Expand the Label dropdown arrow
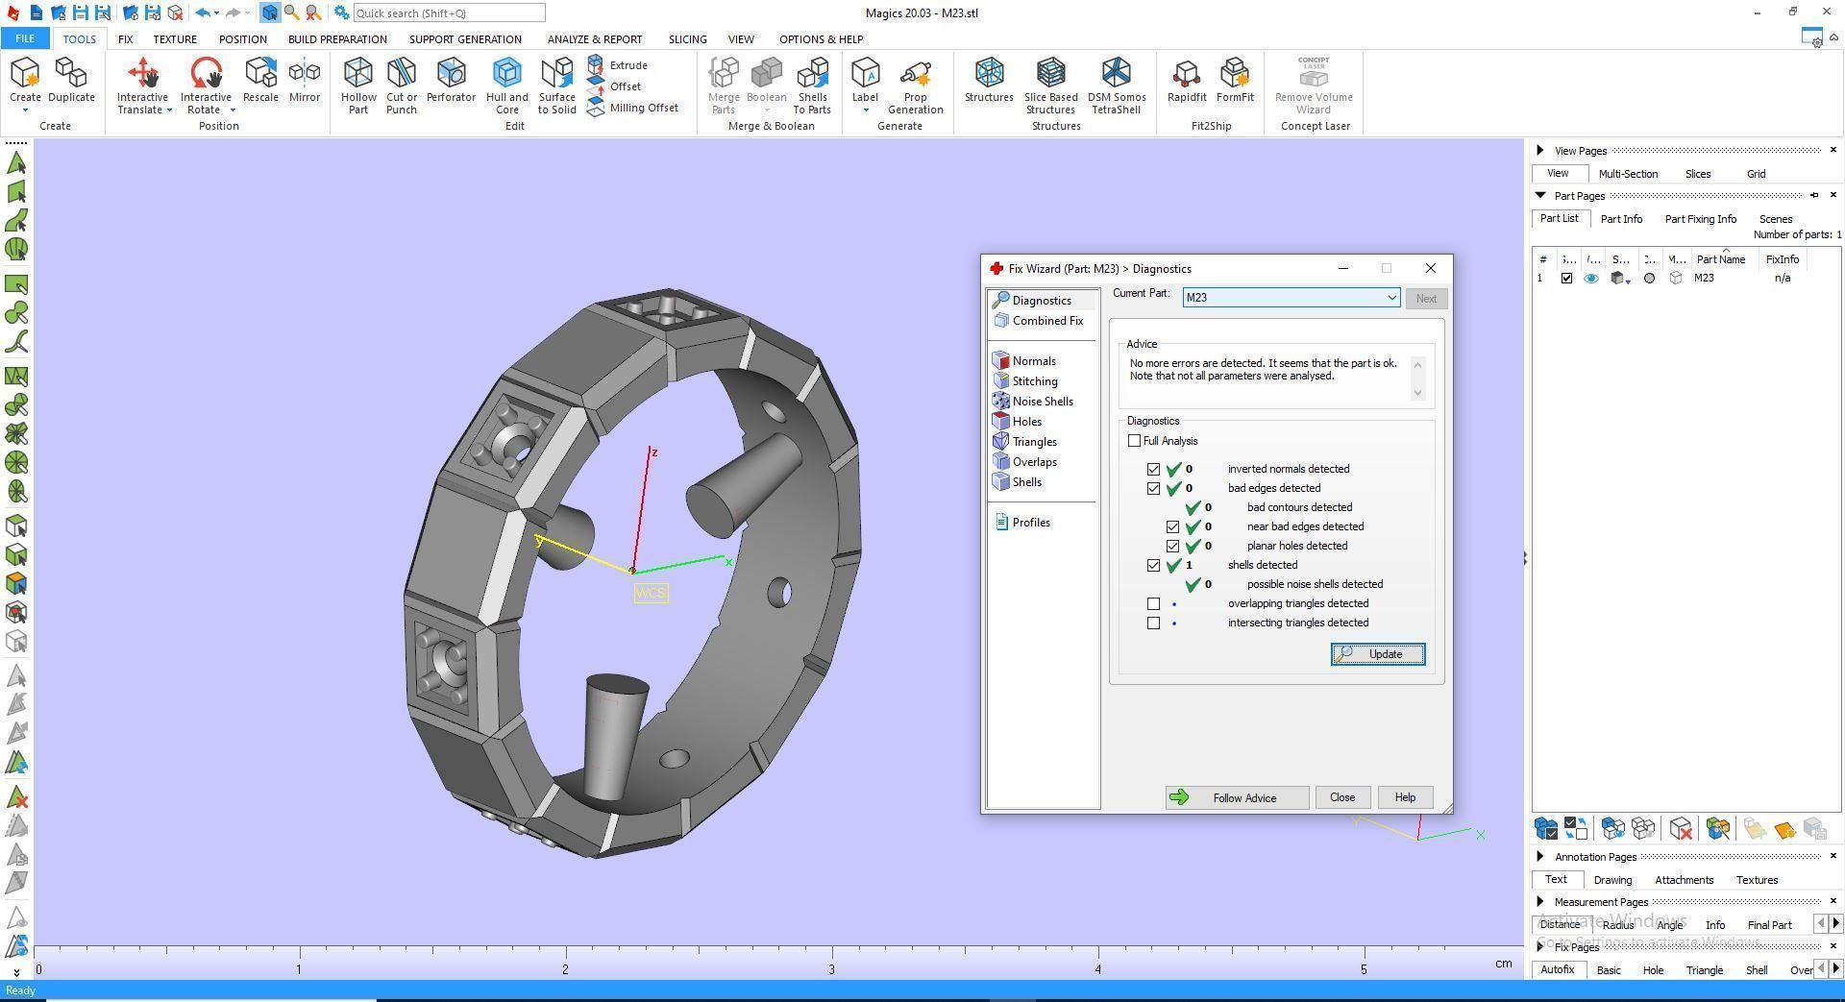The width and height of the screenshot is (1845, 1002). (865, 110)
